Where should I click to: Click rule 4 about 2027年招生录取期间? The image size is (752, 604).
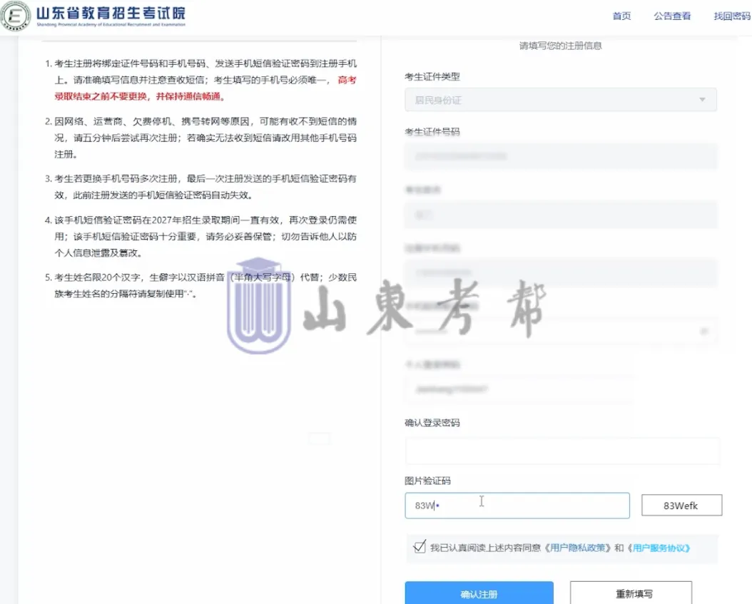[x=201, y=236]
